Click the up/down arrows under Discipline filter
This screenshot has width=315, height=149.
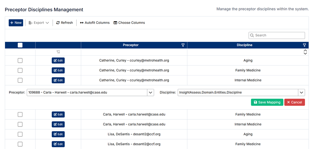(x=305, y=52)
